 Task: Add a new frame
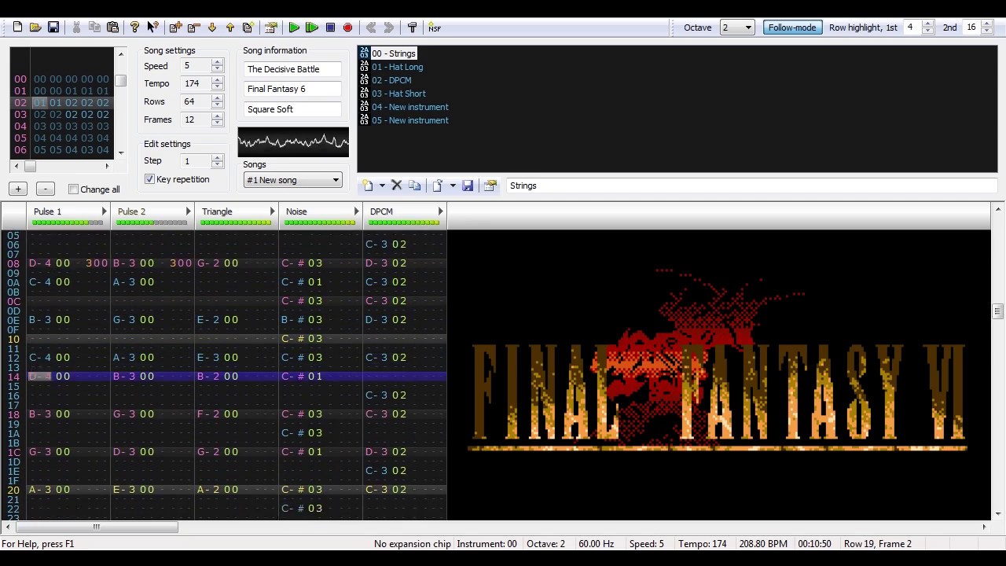coord(175,28)
